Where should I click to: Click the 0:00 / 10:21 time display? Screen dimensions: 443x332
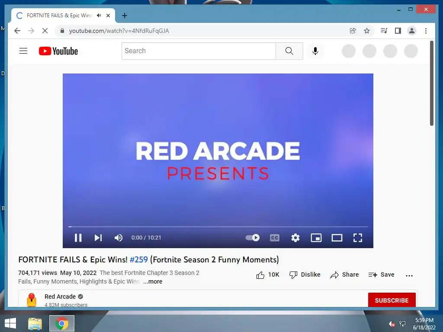pos(146,238)
